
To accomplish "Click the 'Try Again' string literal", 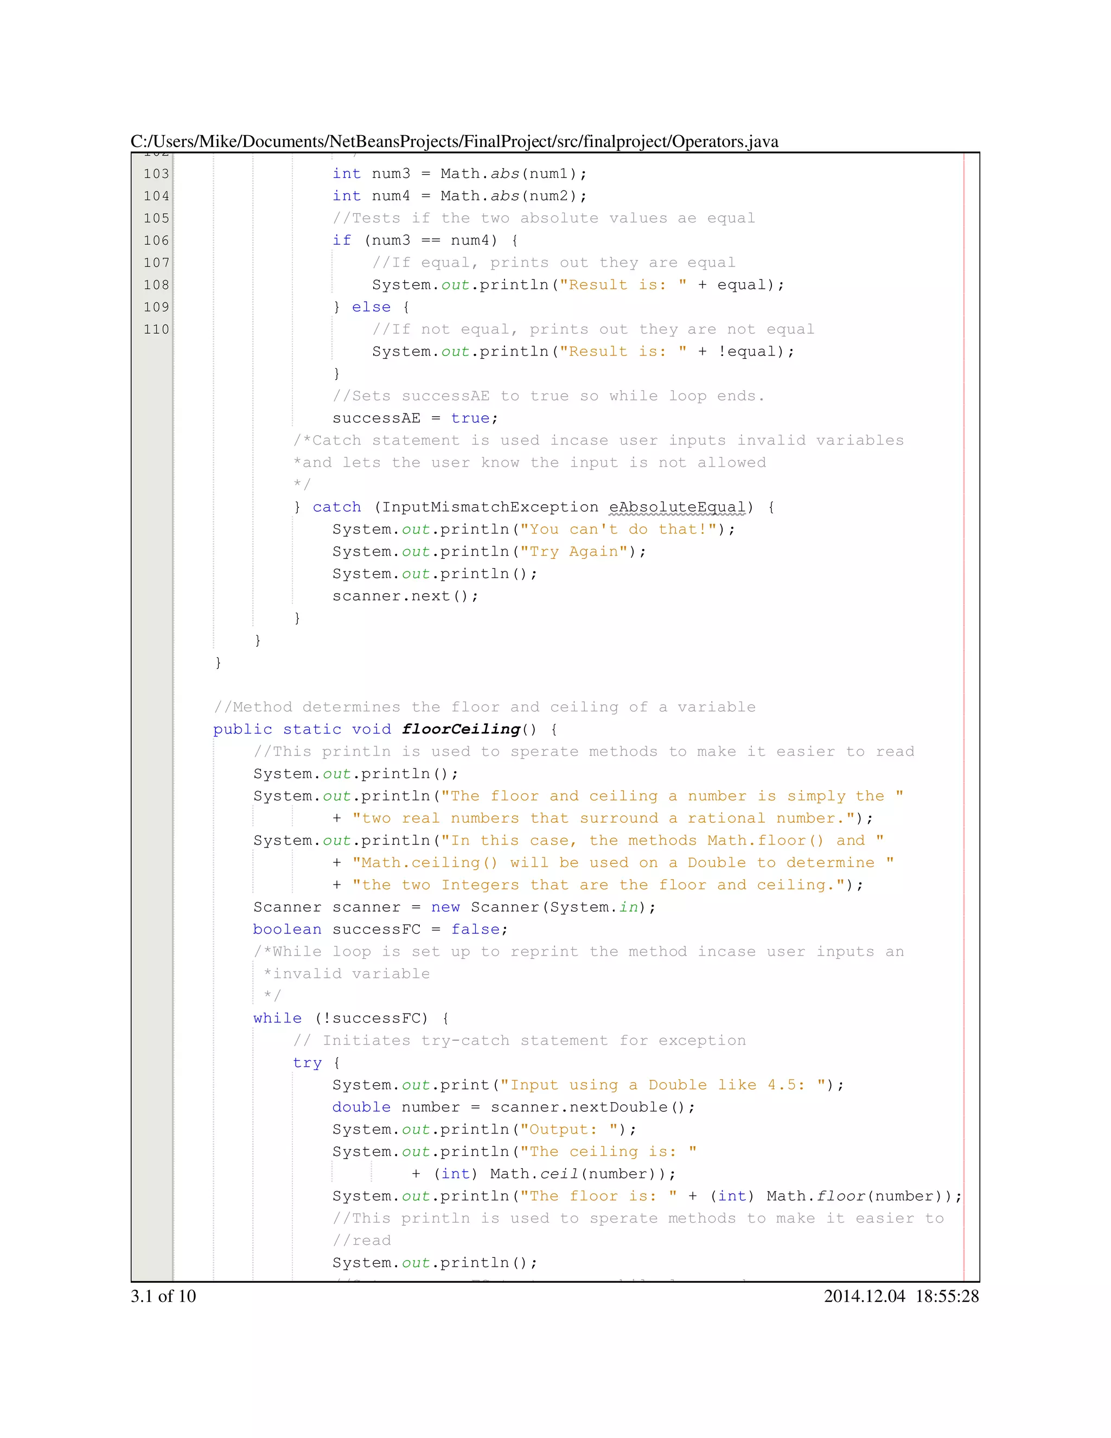I will pyautogui.click(x=574, y=552).
